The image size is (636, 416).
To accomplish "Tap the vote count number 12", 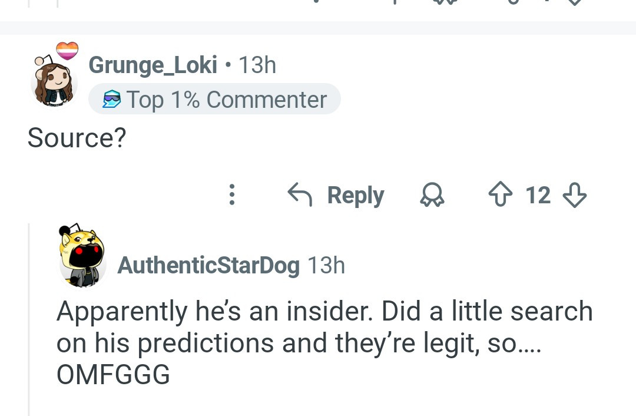I will (x=538, y=195).
